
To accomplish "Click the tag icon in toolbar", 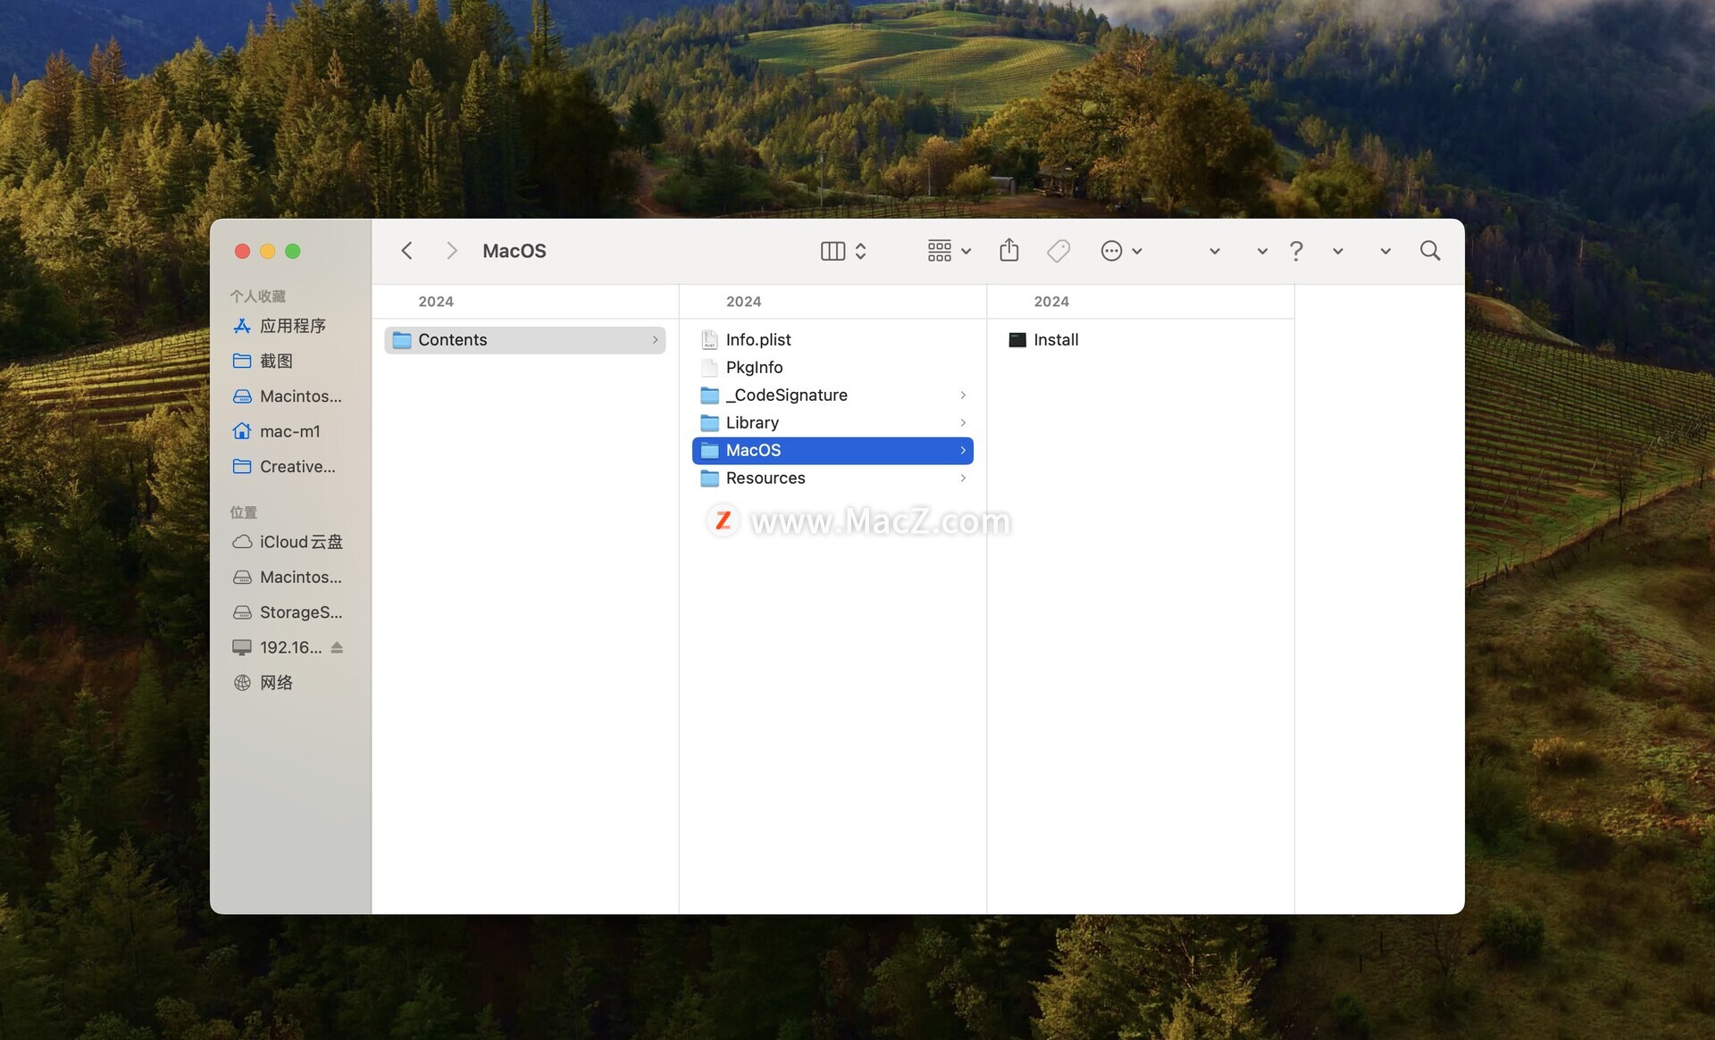I will [1058, 251].
